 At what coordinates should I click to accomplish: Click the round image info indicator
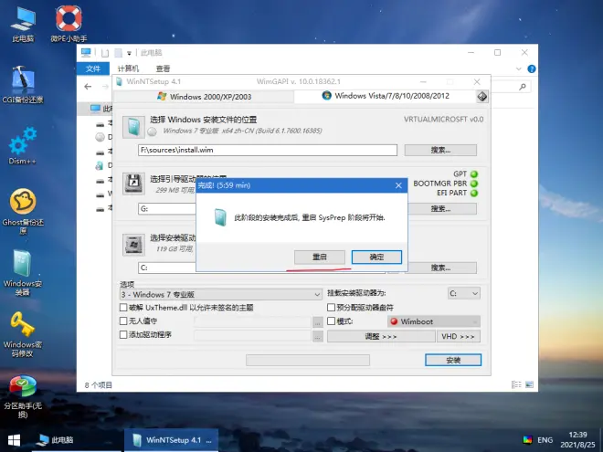(x=153, y=131)
